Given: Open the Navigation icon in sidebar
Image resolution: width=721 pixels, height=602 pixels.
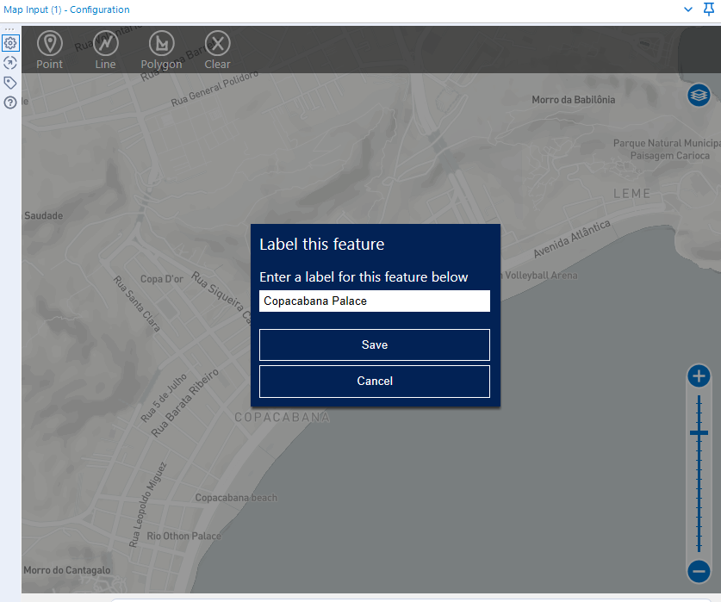Looking at the screenshot, I should 10,63.
